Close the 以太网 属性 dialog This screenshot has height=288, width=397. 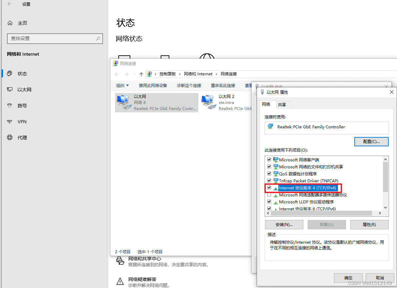click(x=391, y=92)
